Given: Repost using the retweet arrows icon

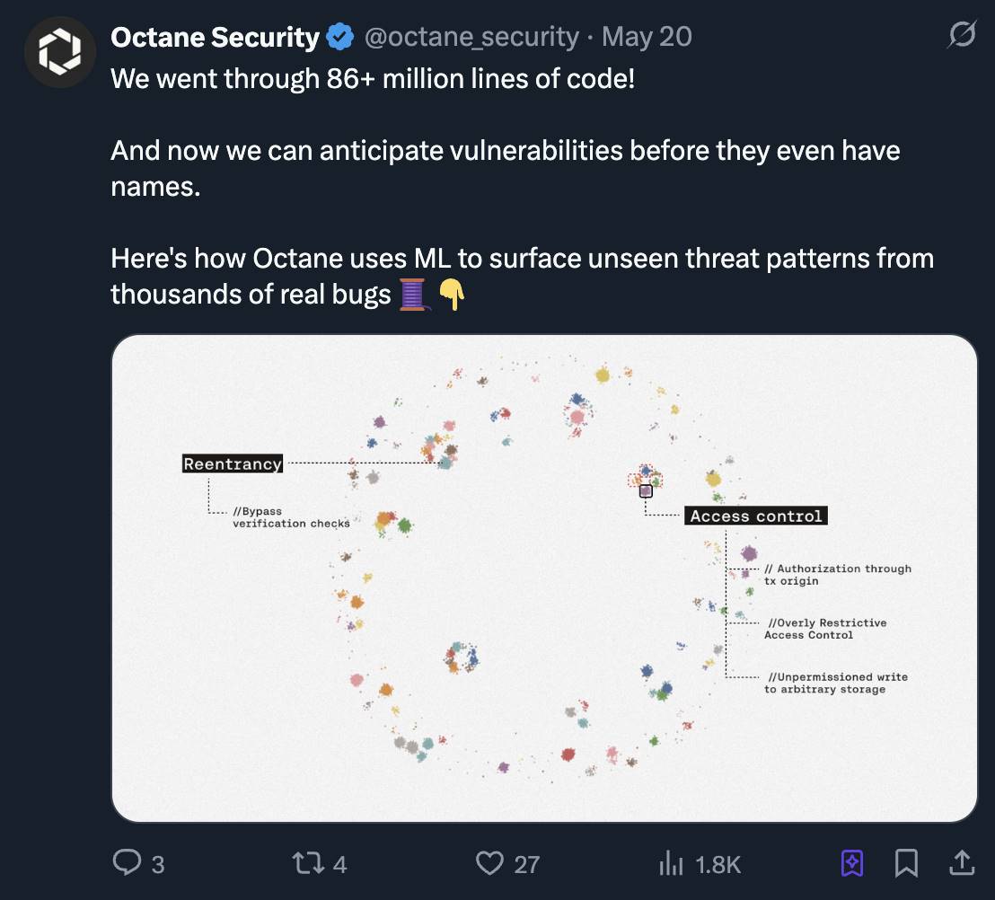Looking at the screenshot, I should coord(307,863).
